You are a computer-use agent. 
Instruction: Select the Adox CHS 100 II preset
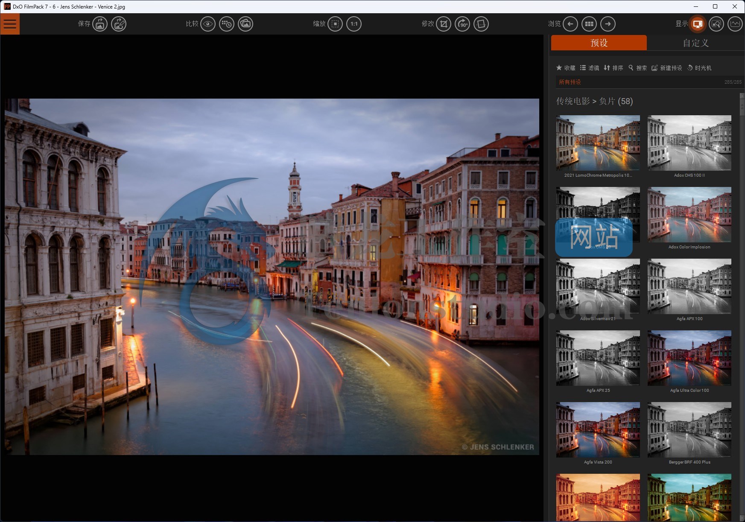pos(689,143)
